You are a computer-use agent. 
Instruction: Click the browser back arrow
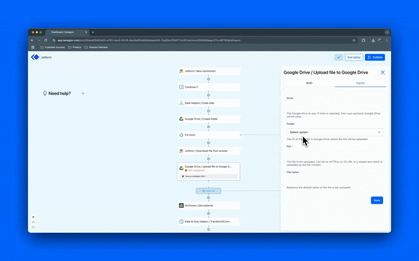click(x=32, y=40)
